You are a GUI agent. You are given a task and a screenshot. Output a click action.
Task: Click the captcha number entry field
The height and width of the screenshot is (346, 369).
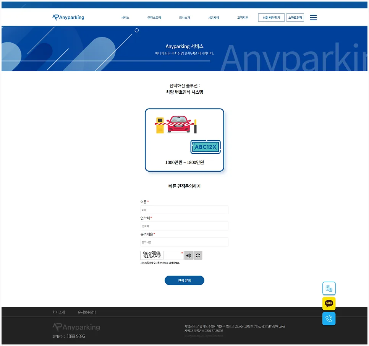tap(174, 255)
